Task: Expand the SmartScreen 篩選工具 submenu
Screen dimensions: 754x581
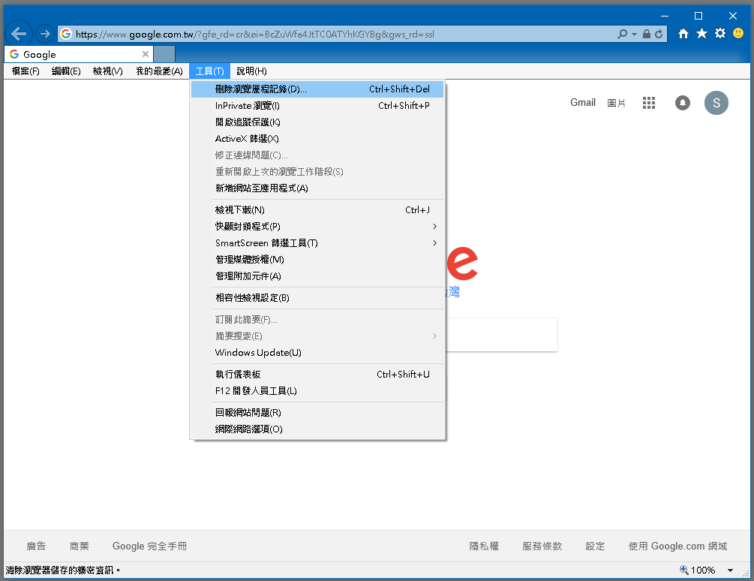Action: (434, 243)
